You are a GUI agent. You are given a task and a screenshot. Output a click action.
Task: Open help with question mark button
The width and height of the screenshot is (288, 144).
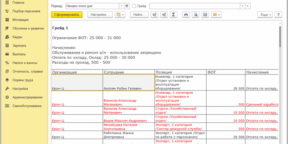[x=278, y=15]
